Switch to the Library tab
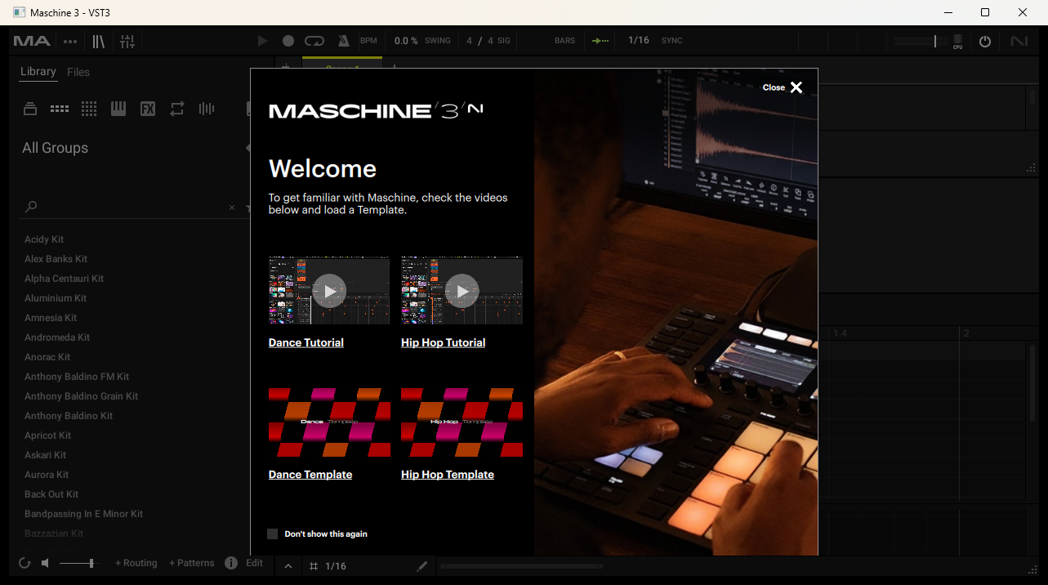The image size is (1048, 585). [38, 72]
